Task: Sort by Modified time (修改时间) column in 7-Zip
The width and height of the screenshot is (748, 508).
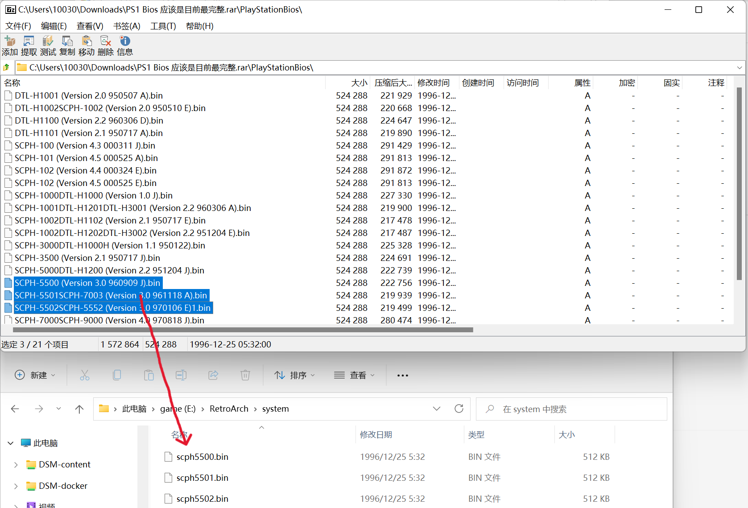Action: pos(437,83)
